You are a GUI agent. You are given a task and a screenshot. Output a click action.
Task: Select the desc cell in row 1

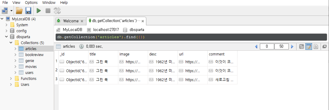163,62
